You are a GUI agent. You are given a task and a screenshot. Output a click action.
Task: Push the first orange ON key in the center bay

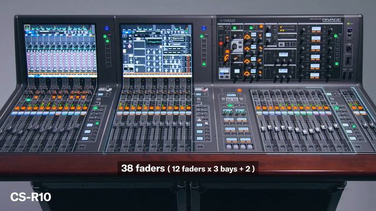click(120, 108)
